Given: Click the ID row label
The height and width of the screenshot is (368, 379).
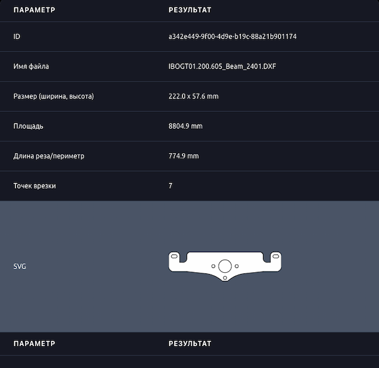Looking at the screenshot, I should pos(17,37).
